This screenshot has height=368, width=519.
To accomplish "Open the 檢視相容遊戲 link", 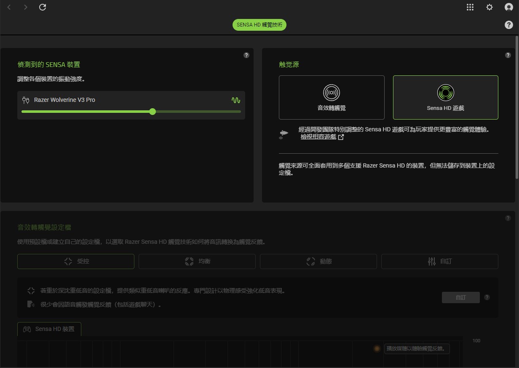I will click(x=318, y=137).
